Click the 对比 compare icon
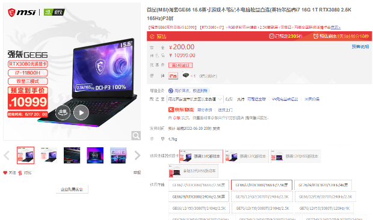Screen dimensions: 373x220 [x=20, y=173]
